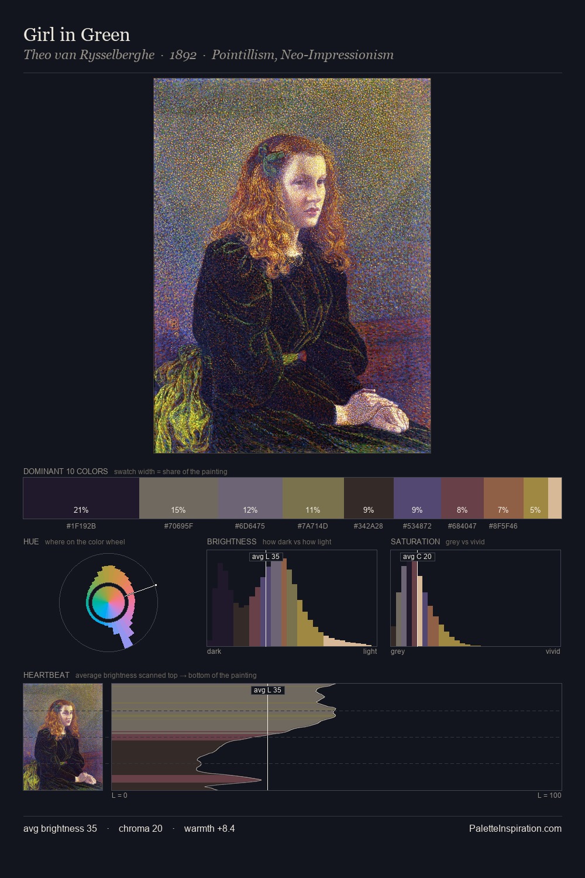Select the 5% mustard swatch
585x878 pixels.
(536, 498)
